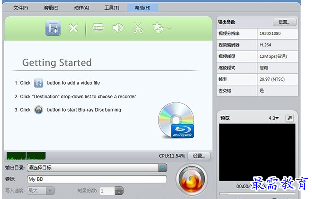Click the 帧率 label cell
312x199 pixels.
click(x=237, y=79)
